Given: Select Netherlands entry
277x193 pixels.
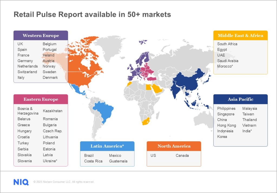Looking at the screenshot, I should (x=28, y=66).
